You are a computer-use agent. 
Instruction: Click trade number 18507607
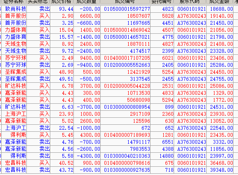point(139,16)
